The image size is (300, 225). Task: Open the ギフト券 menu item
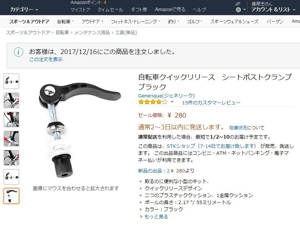point(139,10)
